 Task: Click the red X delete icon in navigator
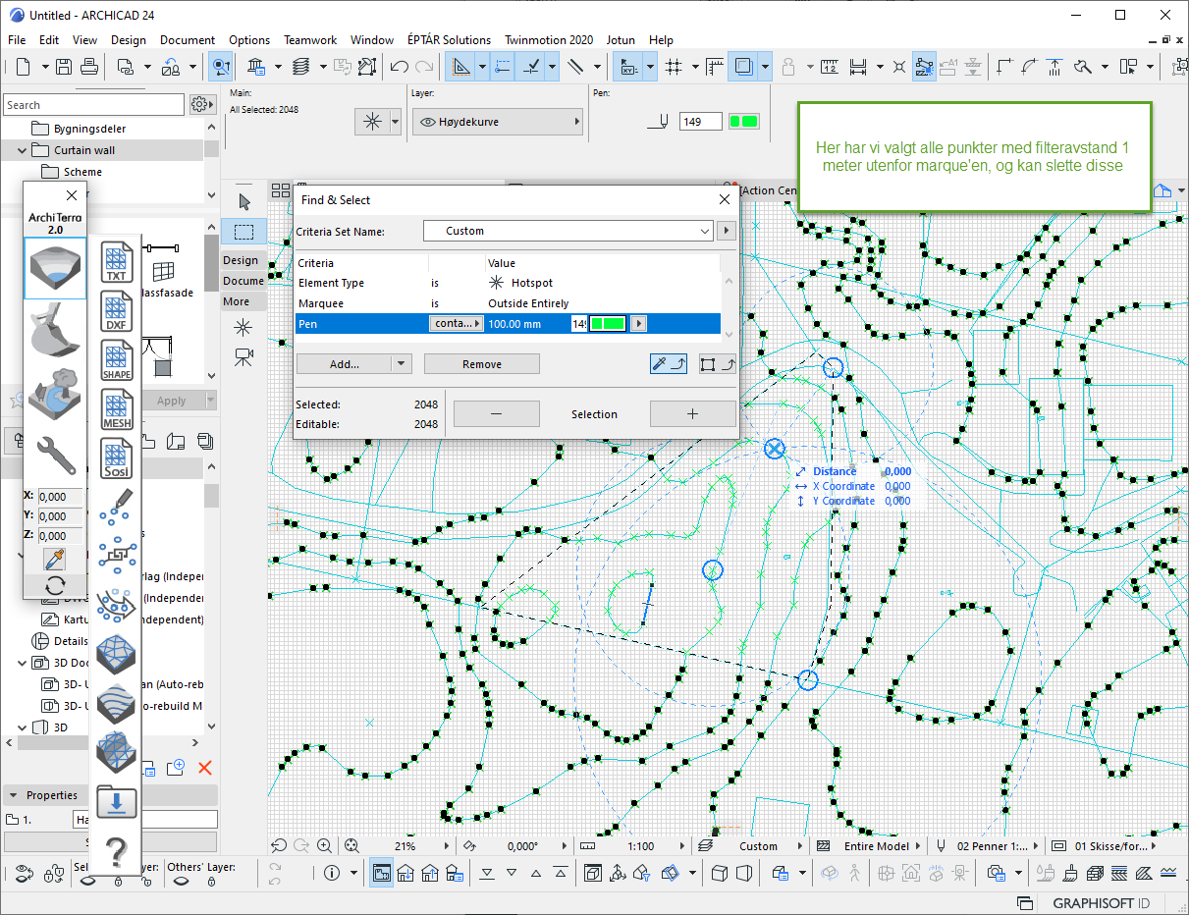(x=205, y=768)
